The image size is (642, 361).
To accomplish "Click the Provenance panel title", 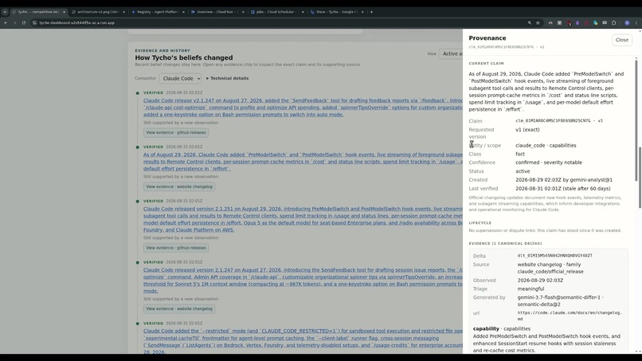I will (x=487, y=38).
